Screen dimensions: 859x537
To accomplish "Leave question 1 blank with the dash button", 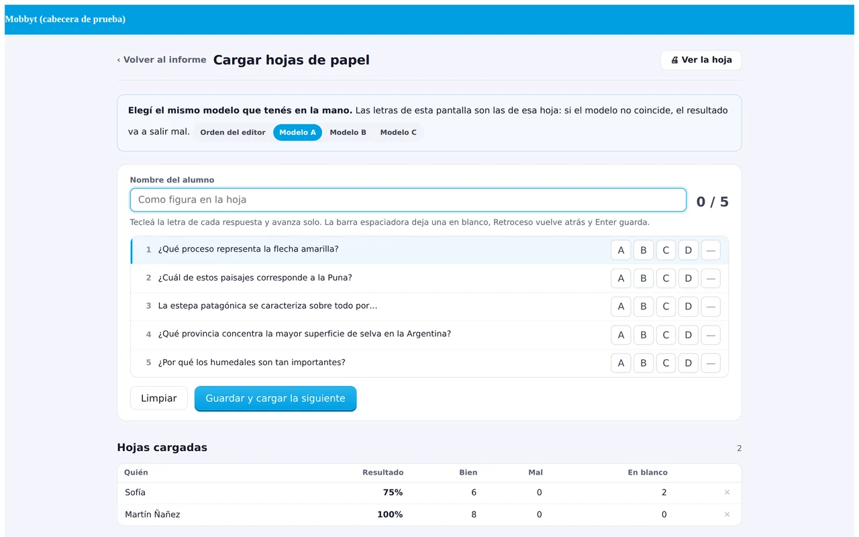I will 711,250.
